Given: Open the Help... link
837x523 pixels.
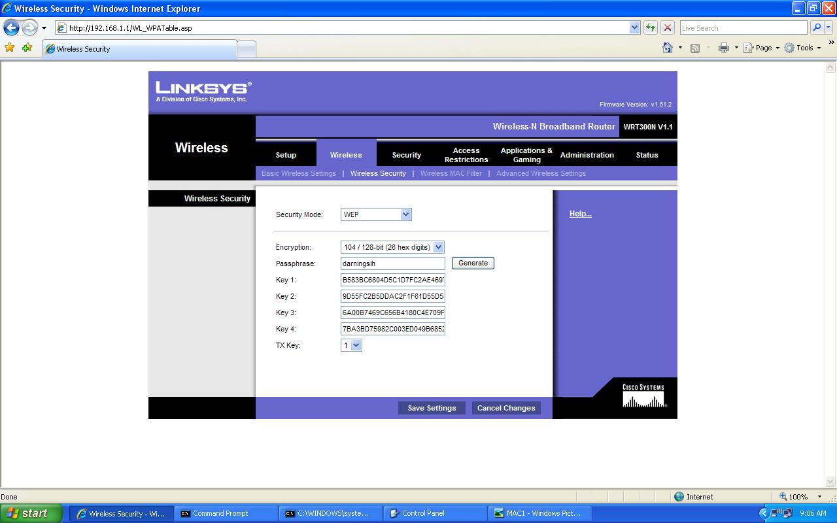Looking at the screenshot, I should coord(580,214).
